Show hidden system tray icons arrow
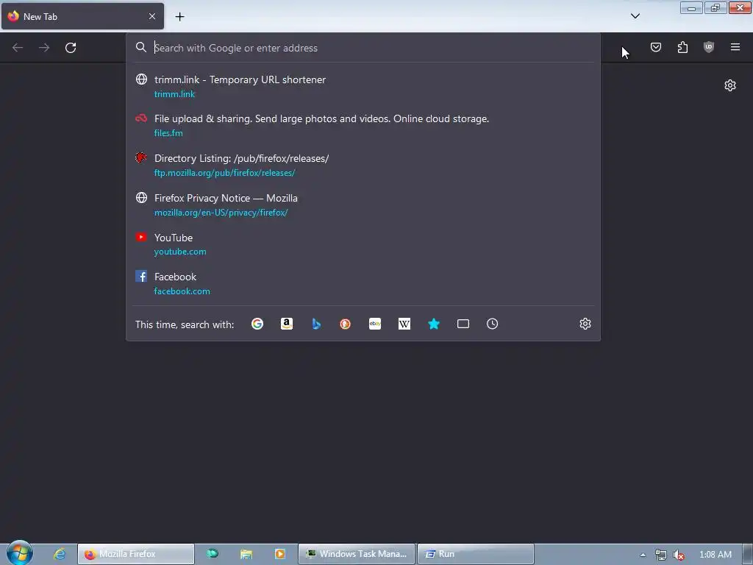The height and width of the screenshot is (565, 753). point(643,555)
